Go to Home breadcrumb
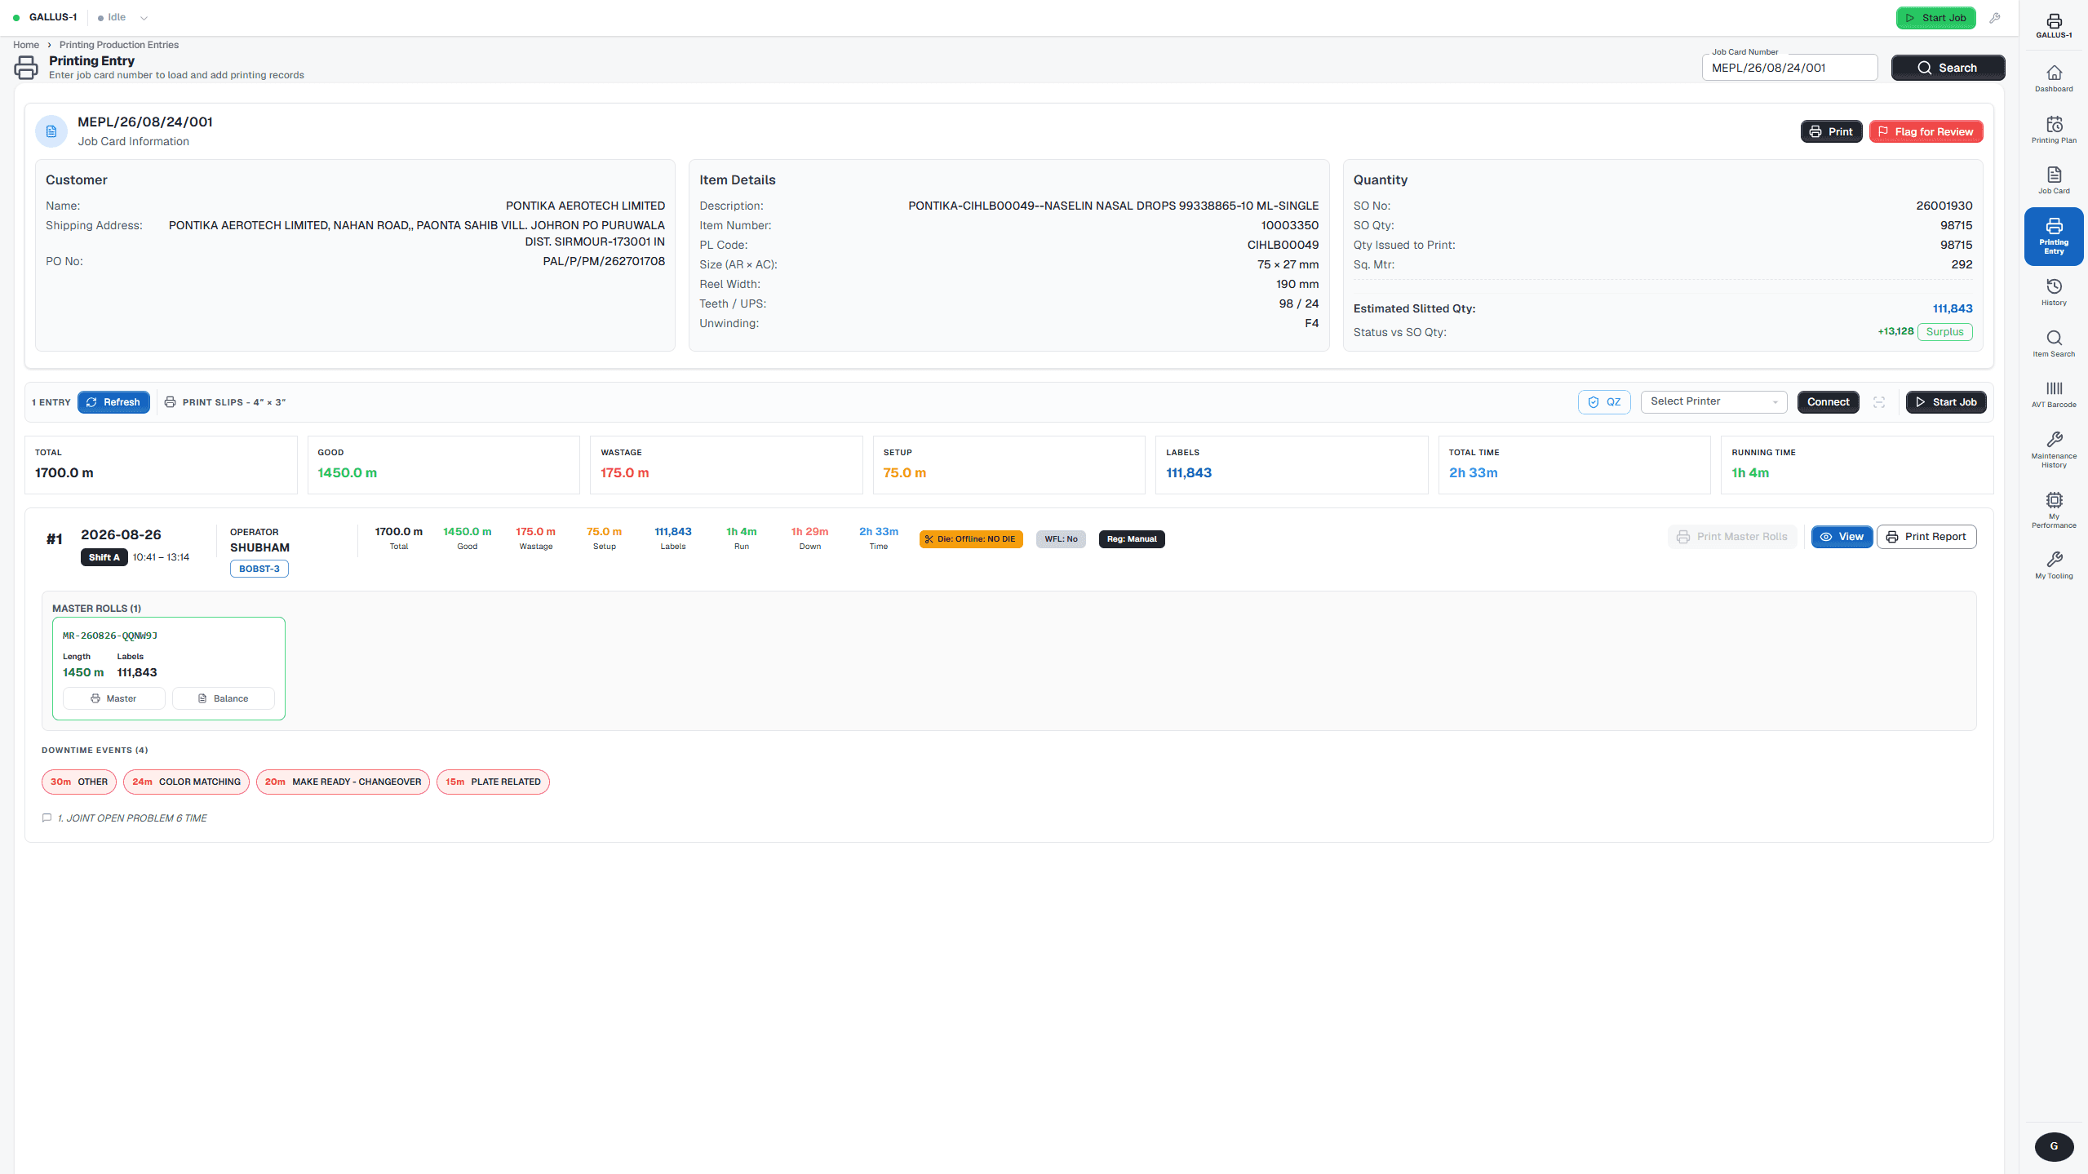 coord(26,45)
